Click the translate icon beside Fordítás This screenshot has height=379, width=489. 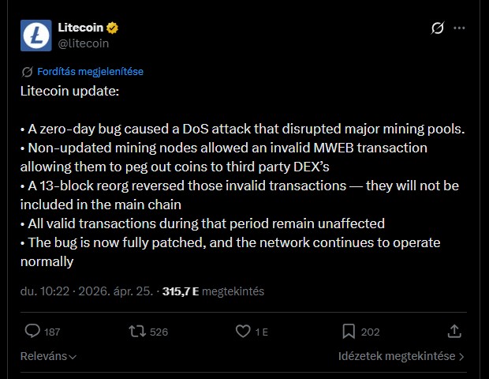click(x=28, y=71)
